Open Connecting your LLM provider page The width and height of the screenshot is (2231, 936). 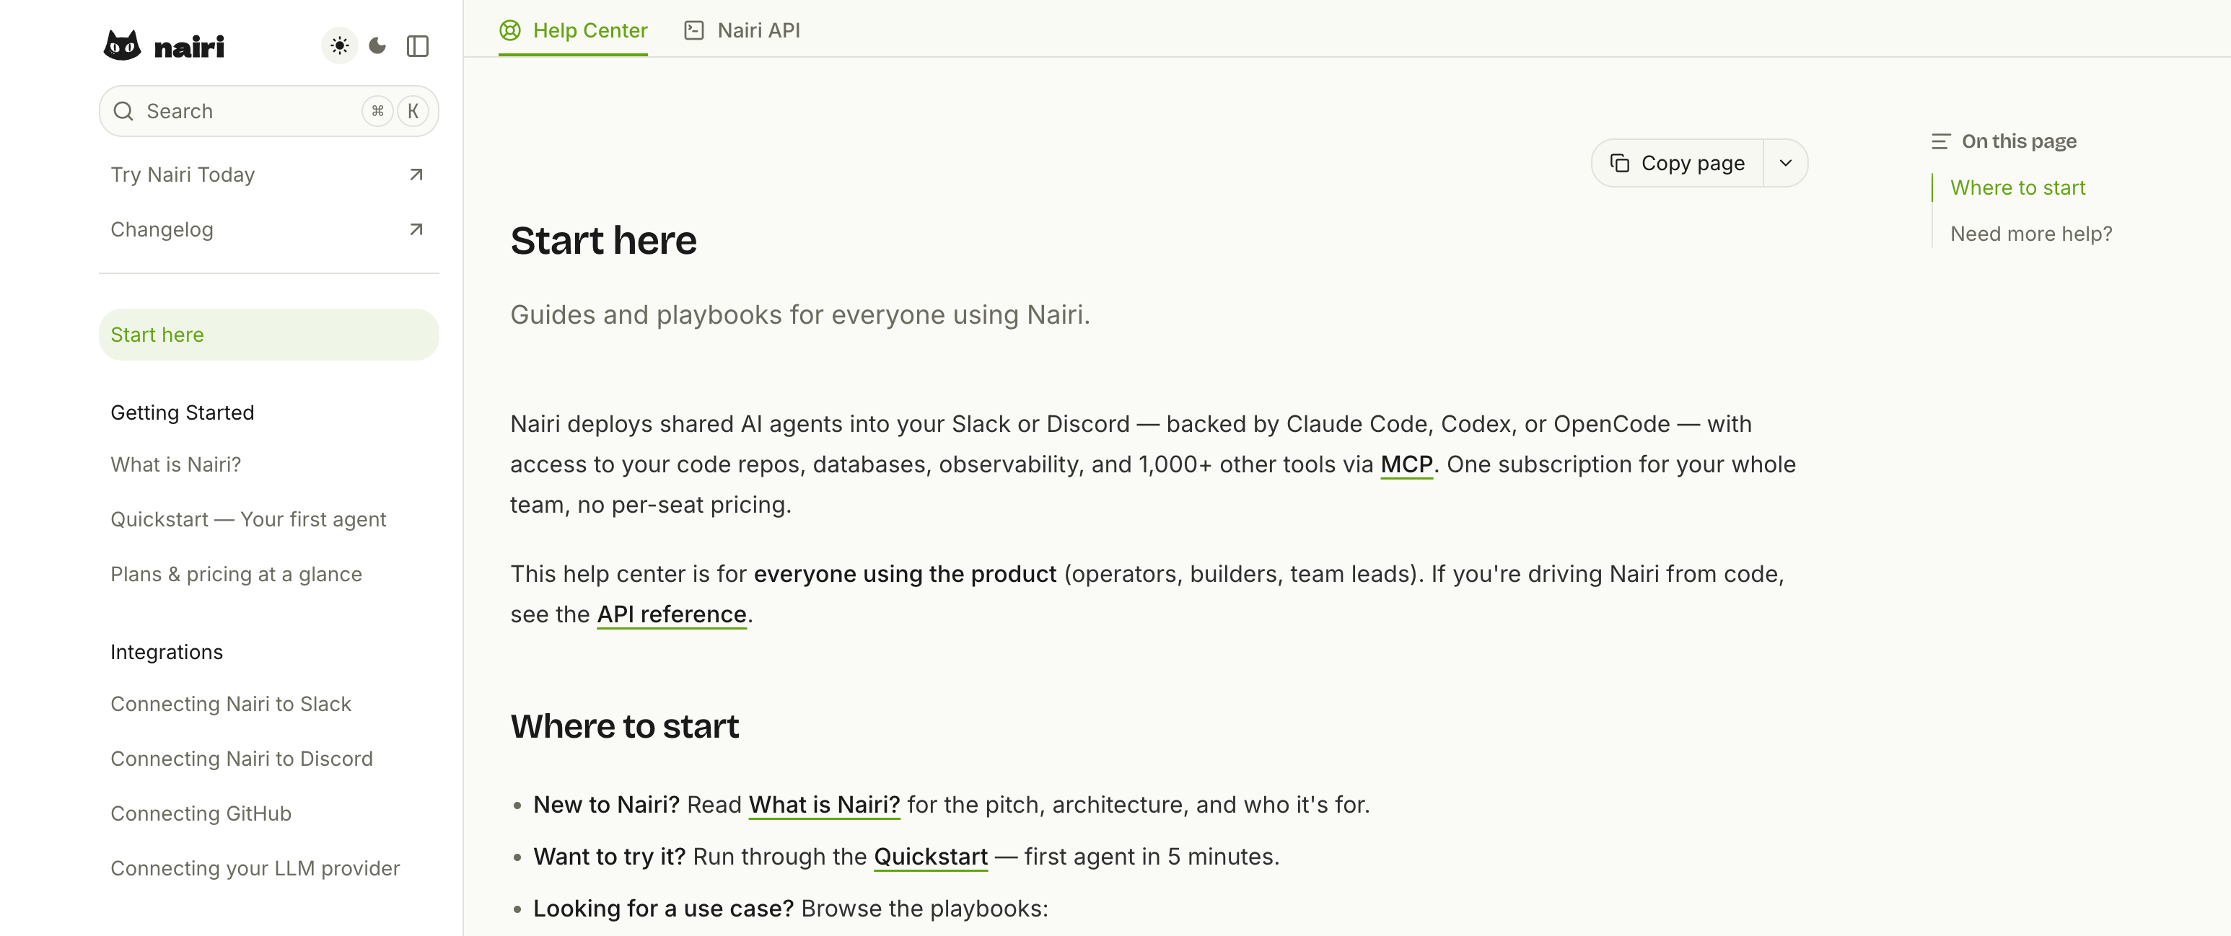[255, 868]
